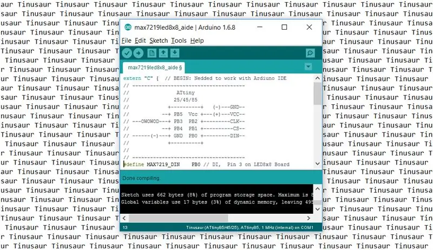Click the horizontal scrollbar thumb
Image resolution: width=433 pixels, height=250 pixels.
[179, 218]
